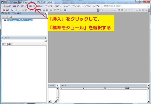Click the Uncomment Block icon
This screenshot has width=151, height=104.
(x=133, y=10)
